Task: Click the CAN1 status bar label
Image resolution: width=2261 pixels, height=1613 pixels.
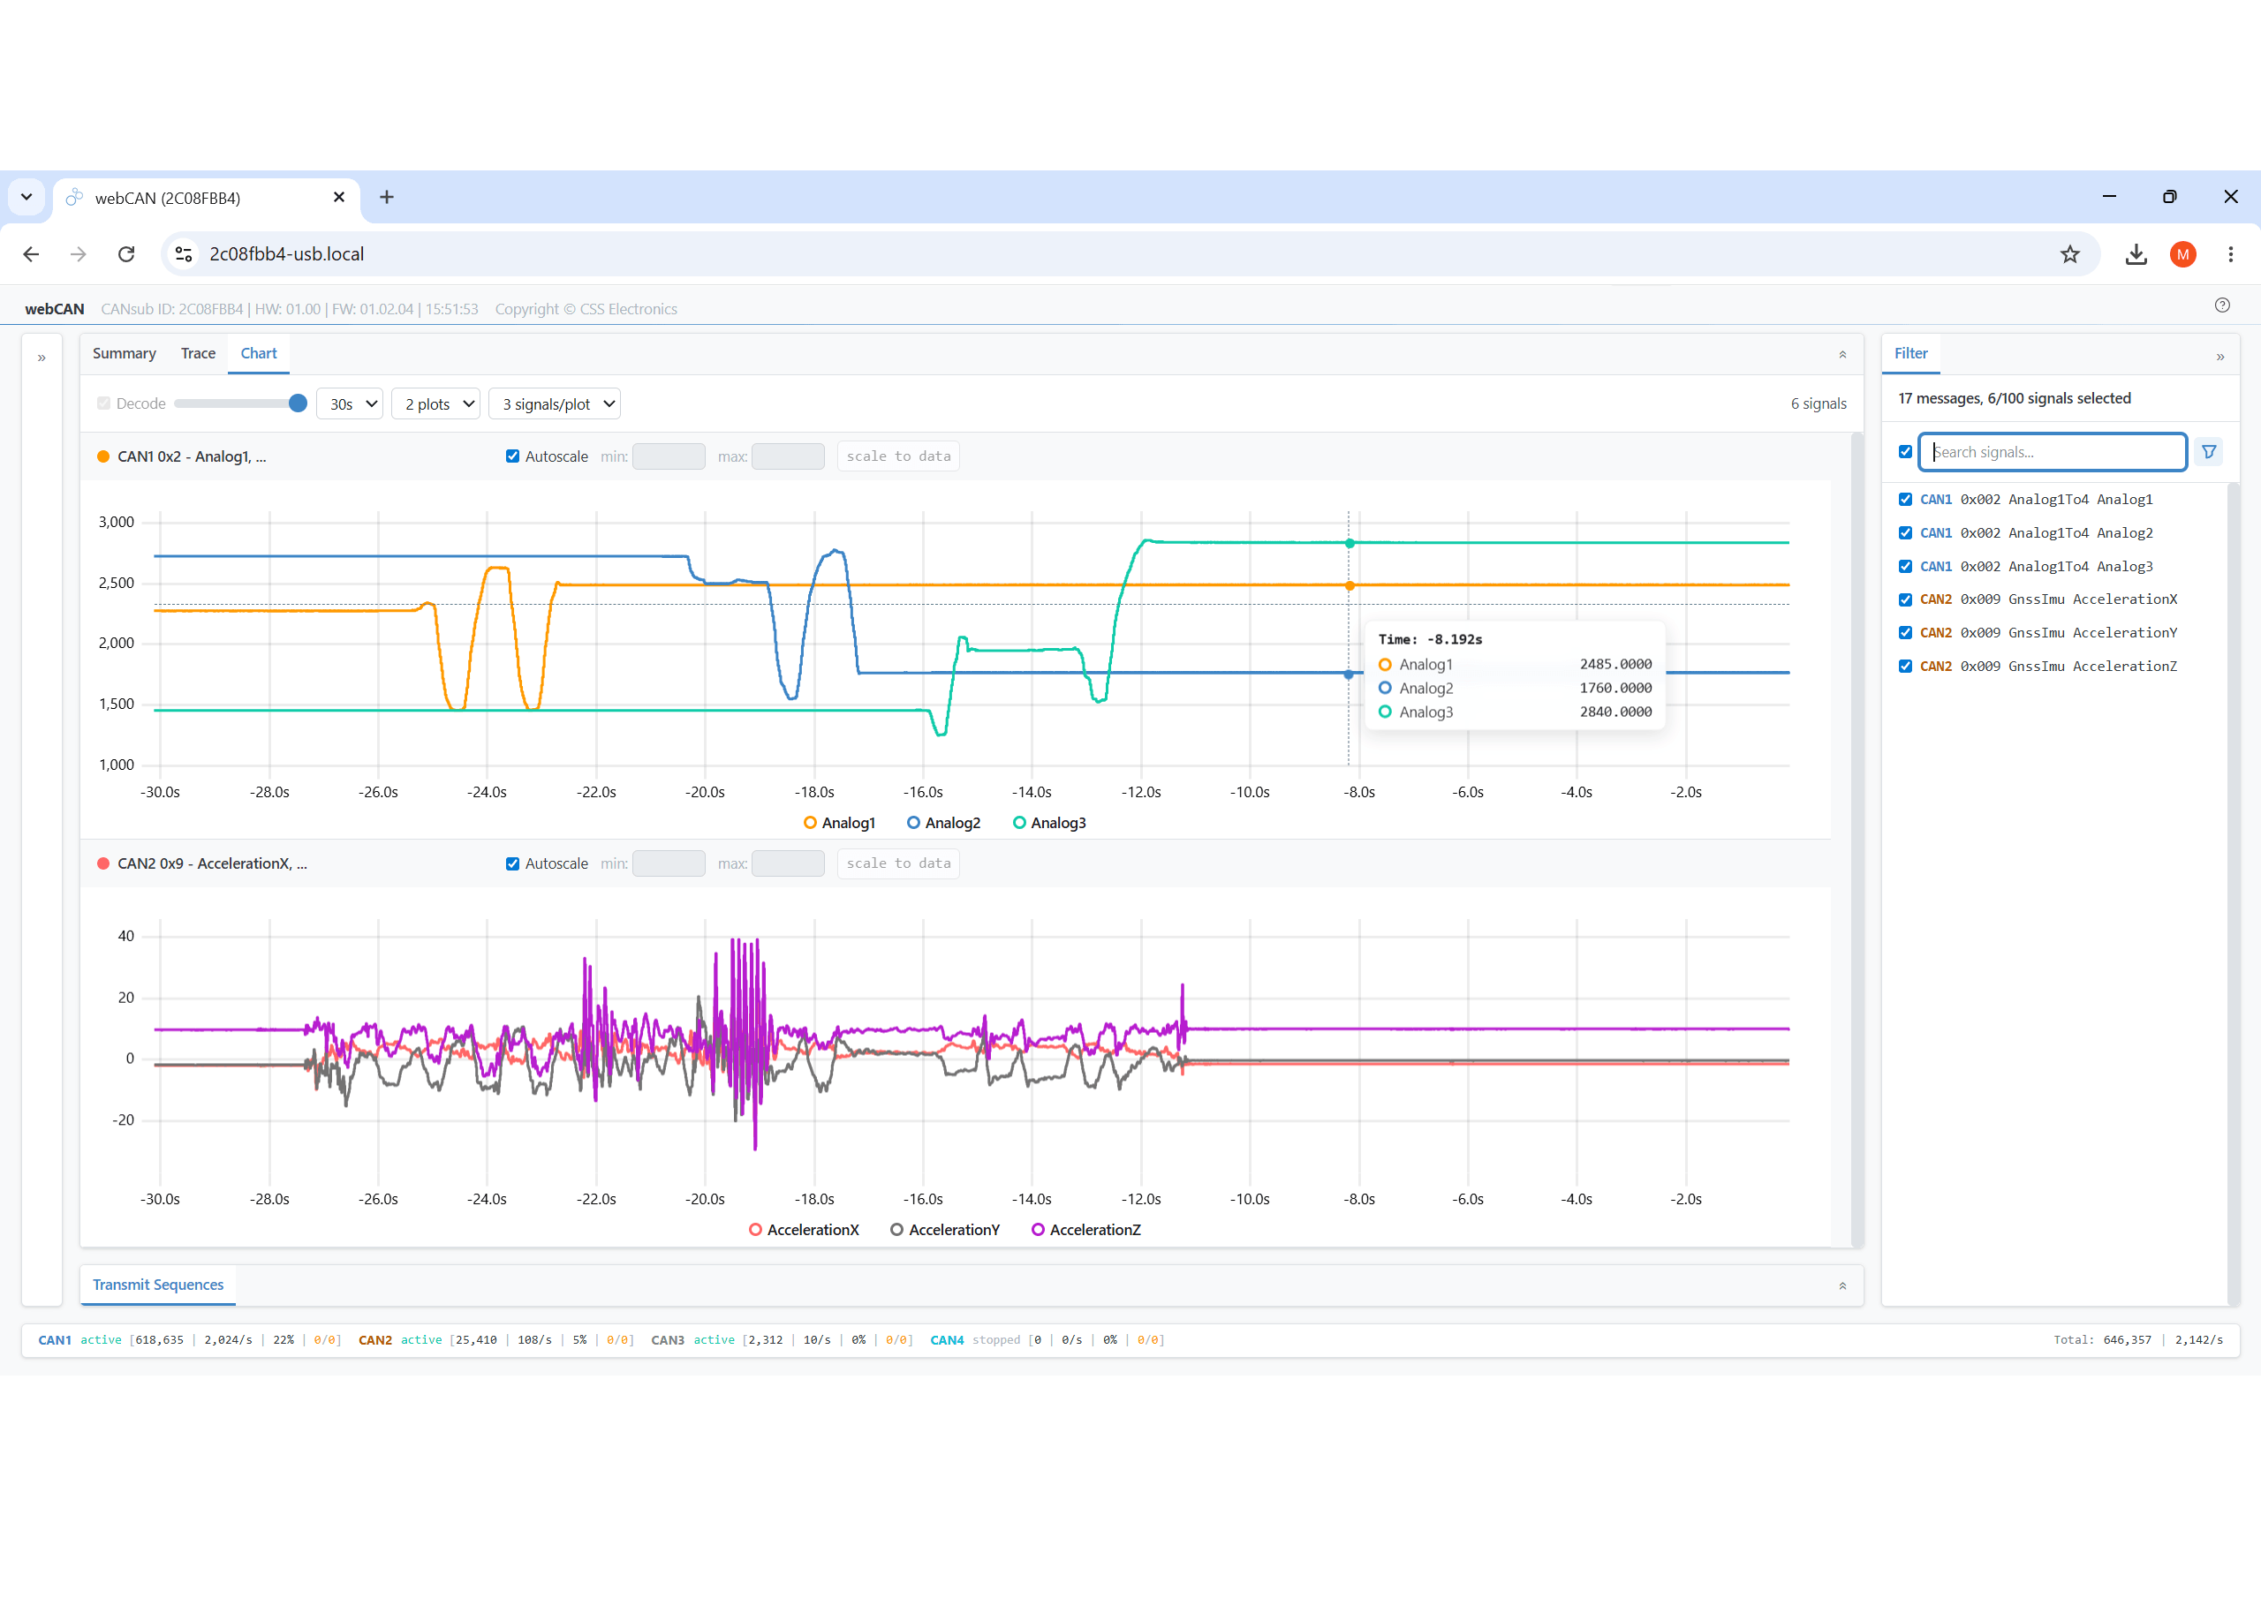Action: coord(55,1340)
